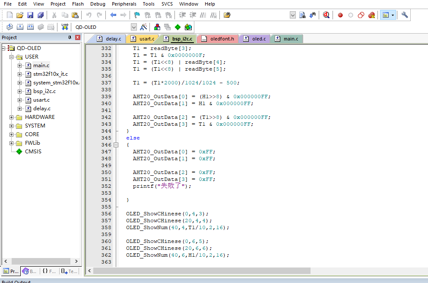Start the Build of the current target

click(20, 27)
